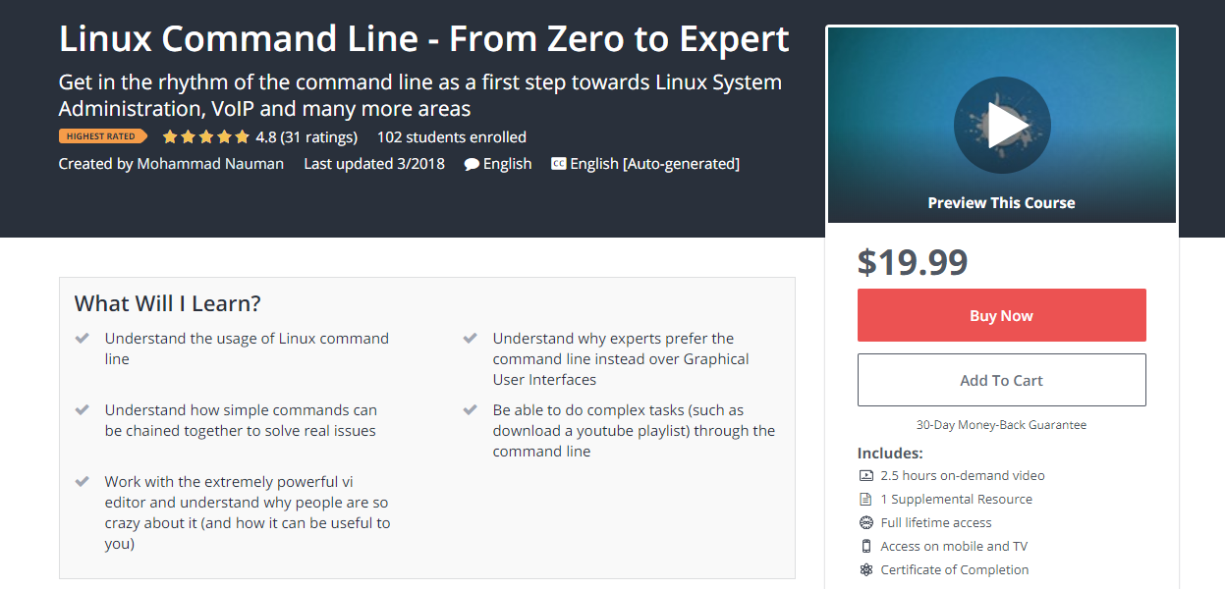Image resolution: width=1225 pixels, height=589 pixels.
Task: Click the checkmark beside Linux command line usage
Action: click(83, 339)
